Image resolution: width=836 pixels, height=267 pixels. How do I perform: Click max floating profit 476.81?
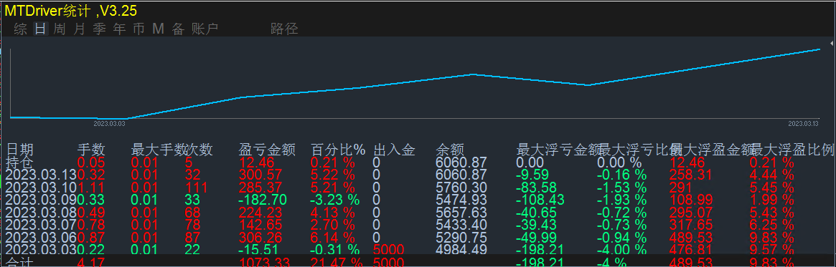691,249
